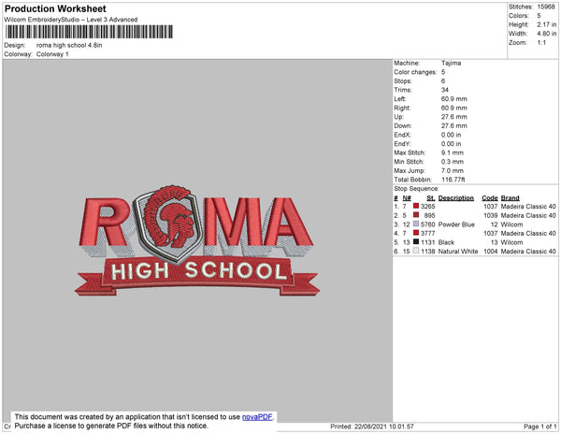This screenshot has width=561, height=434.
Task: Click the 'St.' column header
Action: [x=431, y=198]
